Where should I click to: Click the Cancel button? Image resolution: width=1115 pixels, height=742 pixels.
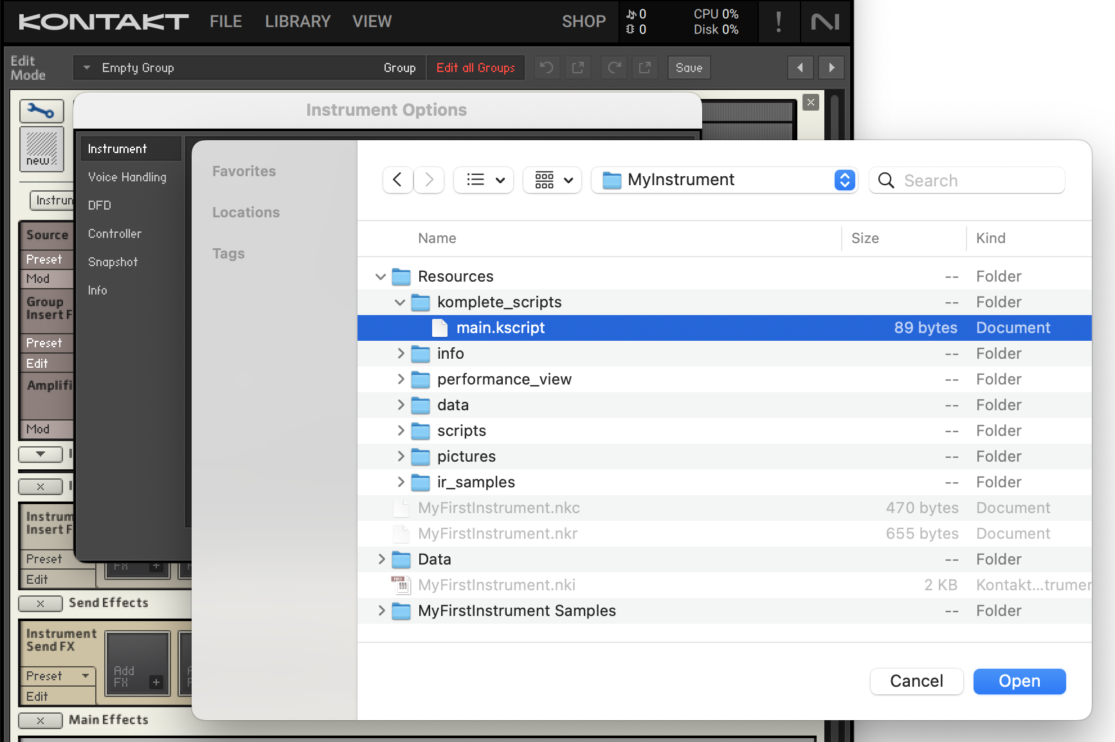coord(916,682)
